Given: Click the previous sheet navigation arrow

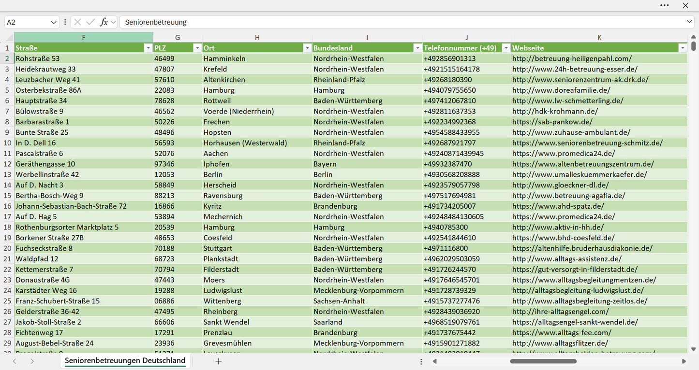Looking at the screenshot, I should pyautogui.click(x=15, y=361).
